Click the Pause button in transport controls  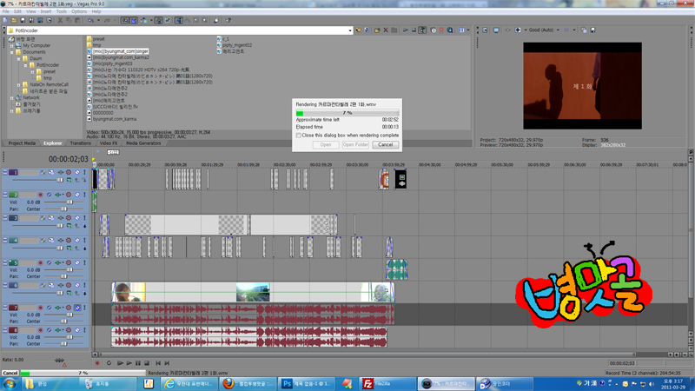pos(138,363)
